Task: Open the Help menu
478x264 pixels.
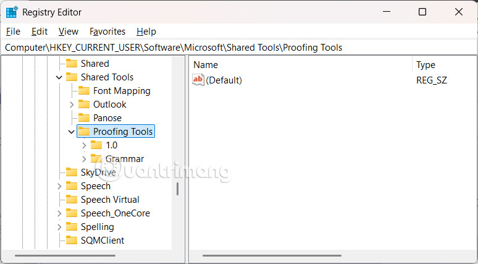Action: coord(146,32)
